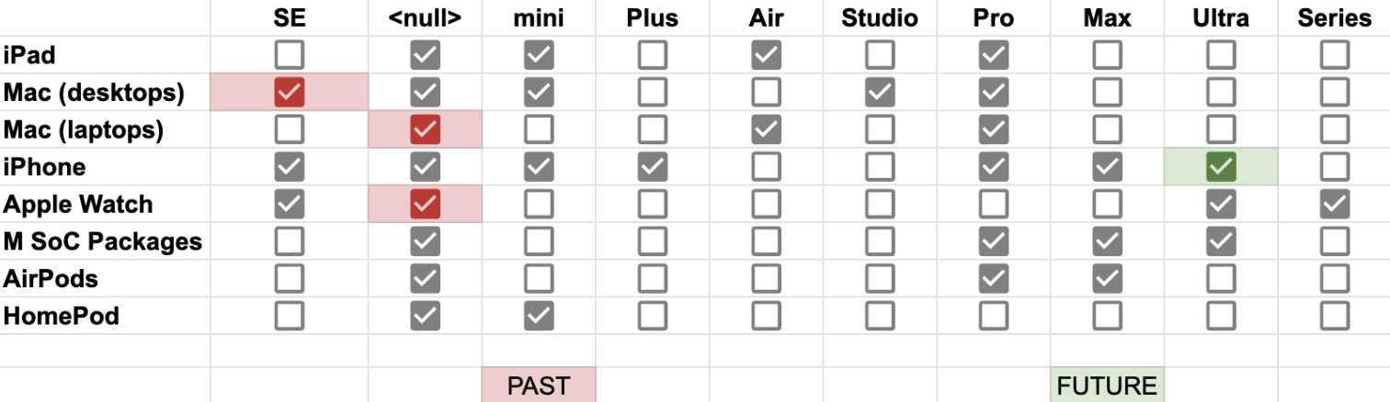
Task: Select the FUTURE legend cell
Action: [x=1107, y=385]
